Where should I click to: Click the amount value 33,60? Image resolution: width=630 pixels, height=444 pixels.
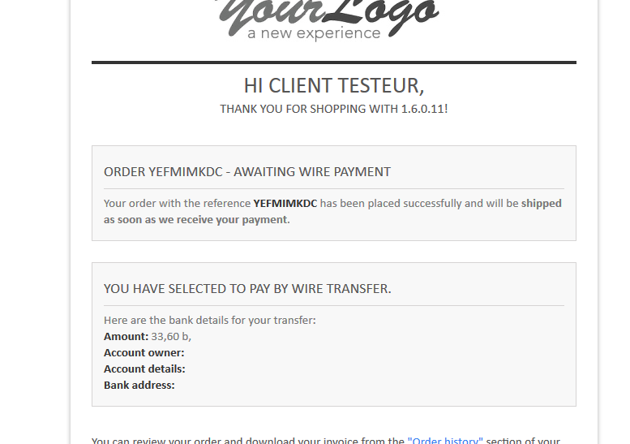point(165,336)
